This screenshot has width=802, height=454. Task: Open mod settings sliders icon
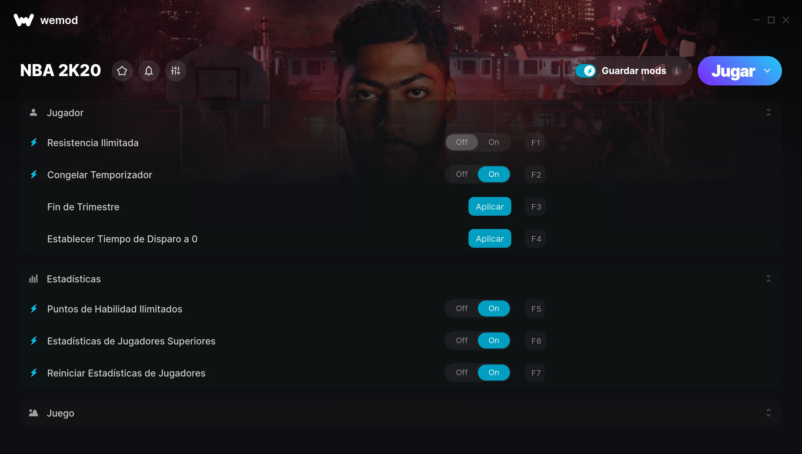[x=176, y=71]
